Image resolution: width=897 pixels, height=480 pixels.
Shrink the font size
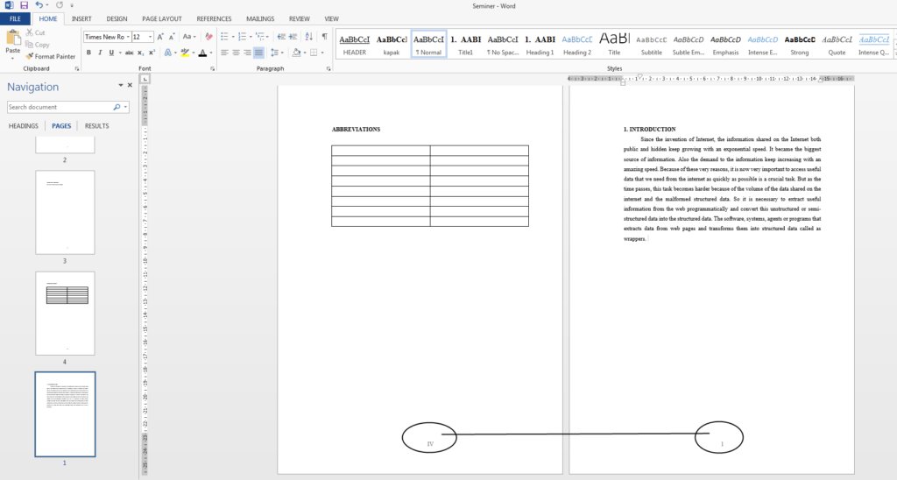(172, 37)
